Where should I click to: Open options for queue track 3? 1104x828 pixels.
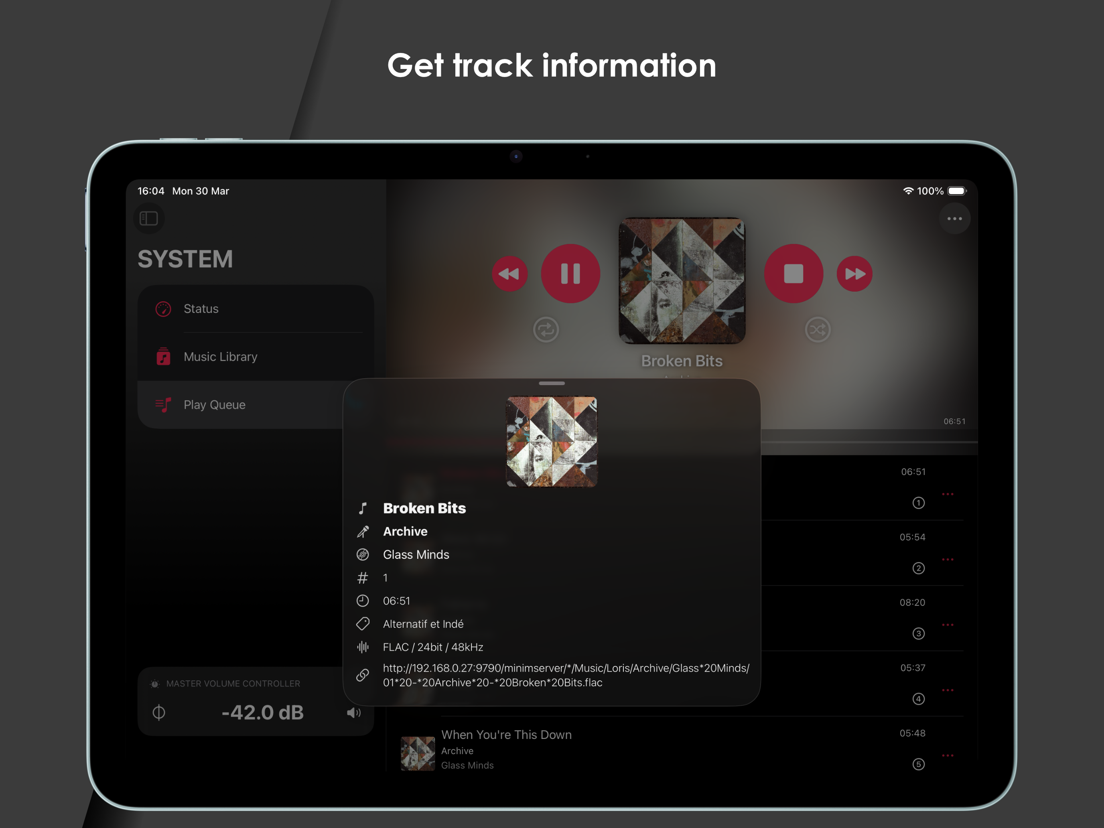(948, 625)
